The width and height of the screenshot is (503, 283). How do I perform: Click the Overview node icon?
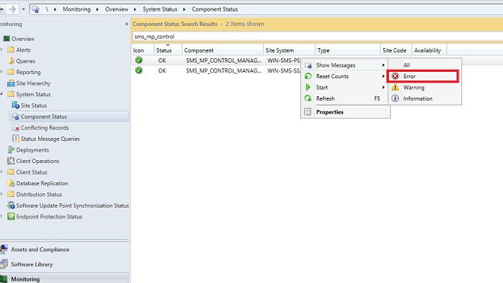(x=6, y=39)
